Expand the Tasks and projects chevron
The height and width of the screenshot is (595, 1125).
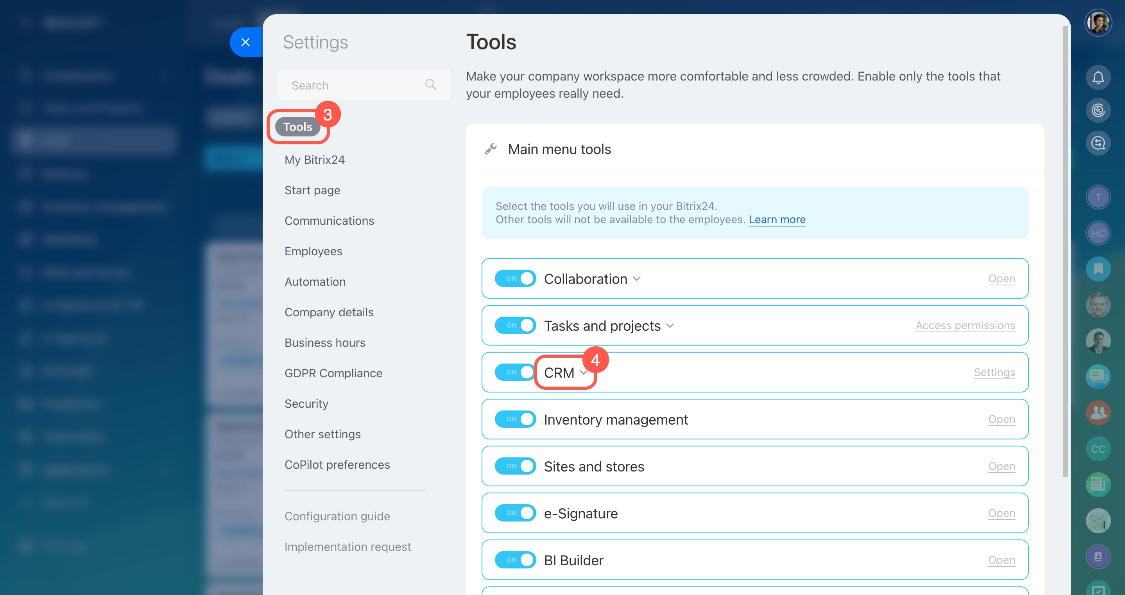[x=670, y=326]
